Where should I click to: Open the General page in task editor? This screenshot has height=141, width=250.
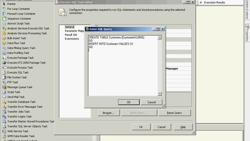70,27
